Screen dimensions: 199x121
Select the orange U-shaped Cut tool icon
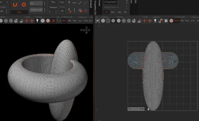coord(15,5)
